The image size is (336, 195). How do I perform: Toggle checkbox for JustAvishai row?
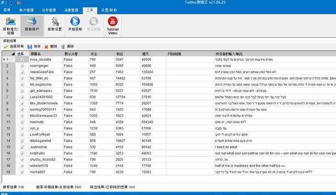click(22, 147)
